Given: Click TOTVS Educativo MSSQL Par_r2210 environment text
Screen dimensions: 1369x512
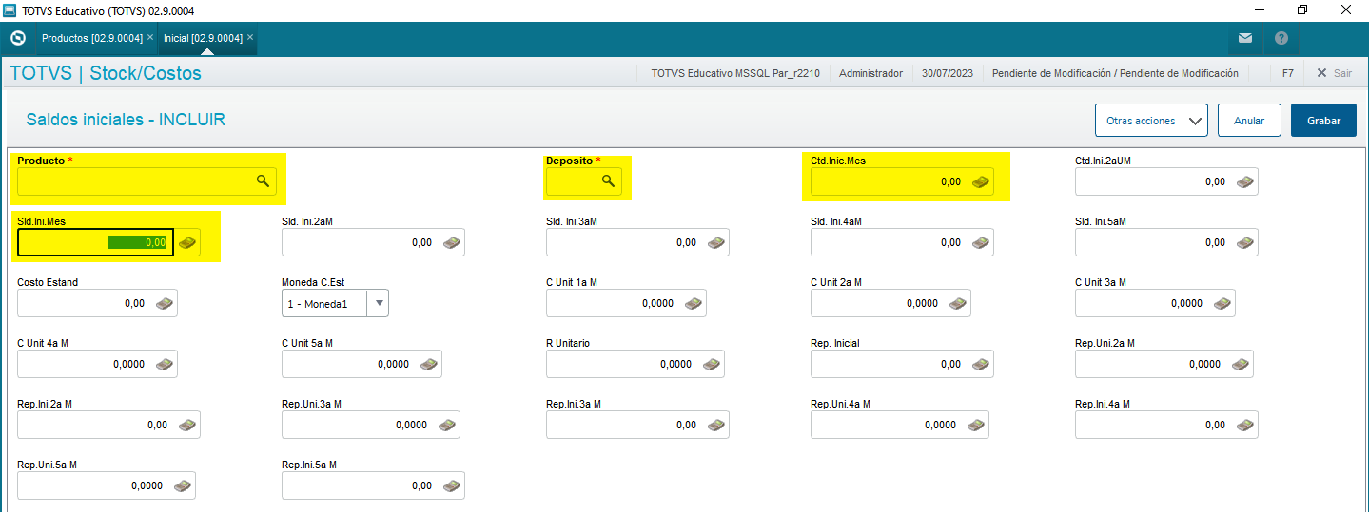Looking at the screenshot, I should click(x=735, y=73).
